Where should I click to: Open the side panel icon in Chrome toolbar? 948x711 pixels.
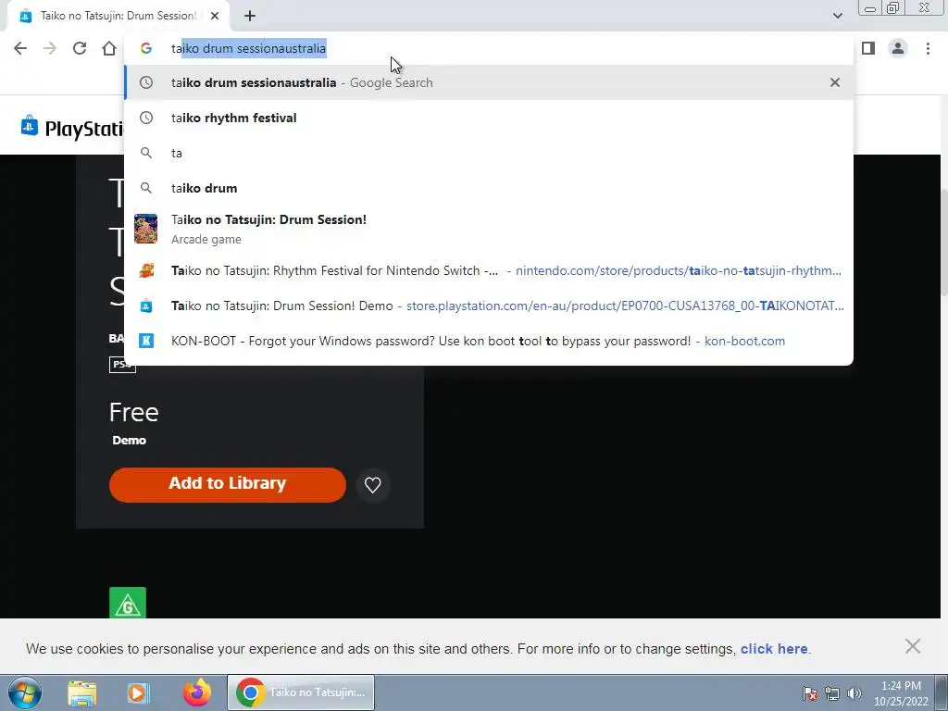pyautogui.click(x=868, y=48)
